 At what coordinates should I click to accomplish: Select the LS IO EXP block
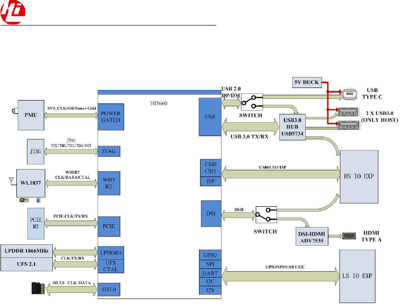coord(357,276)
